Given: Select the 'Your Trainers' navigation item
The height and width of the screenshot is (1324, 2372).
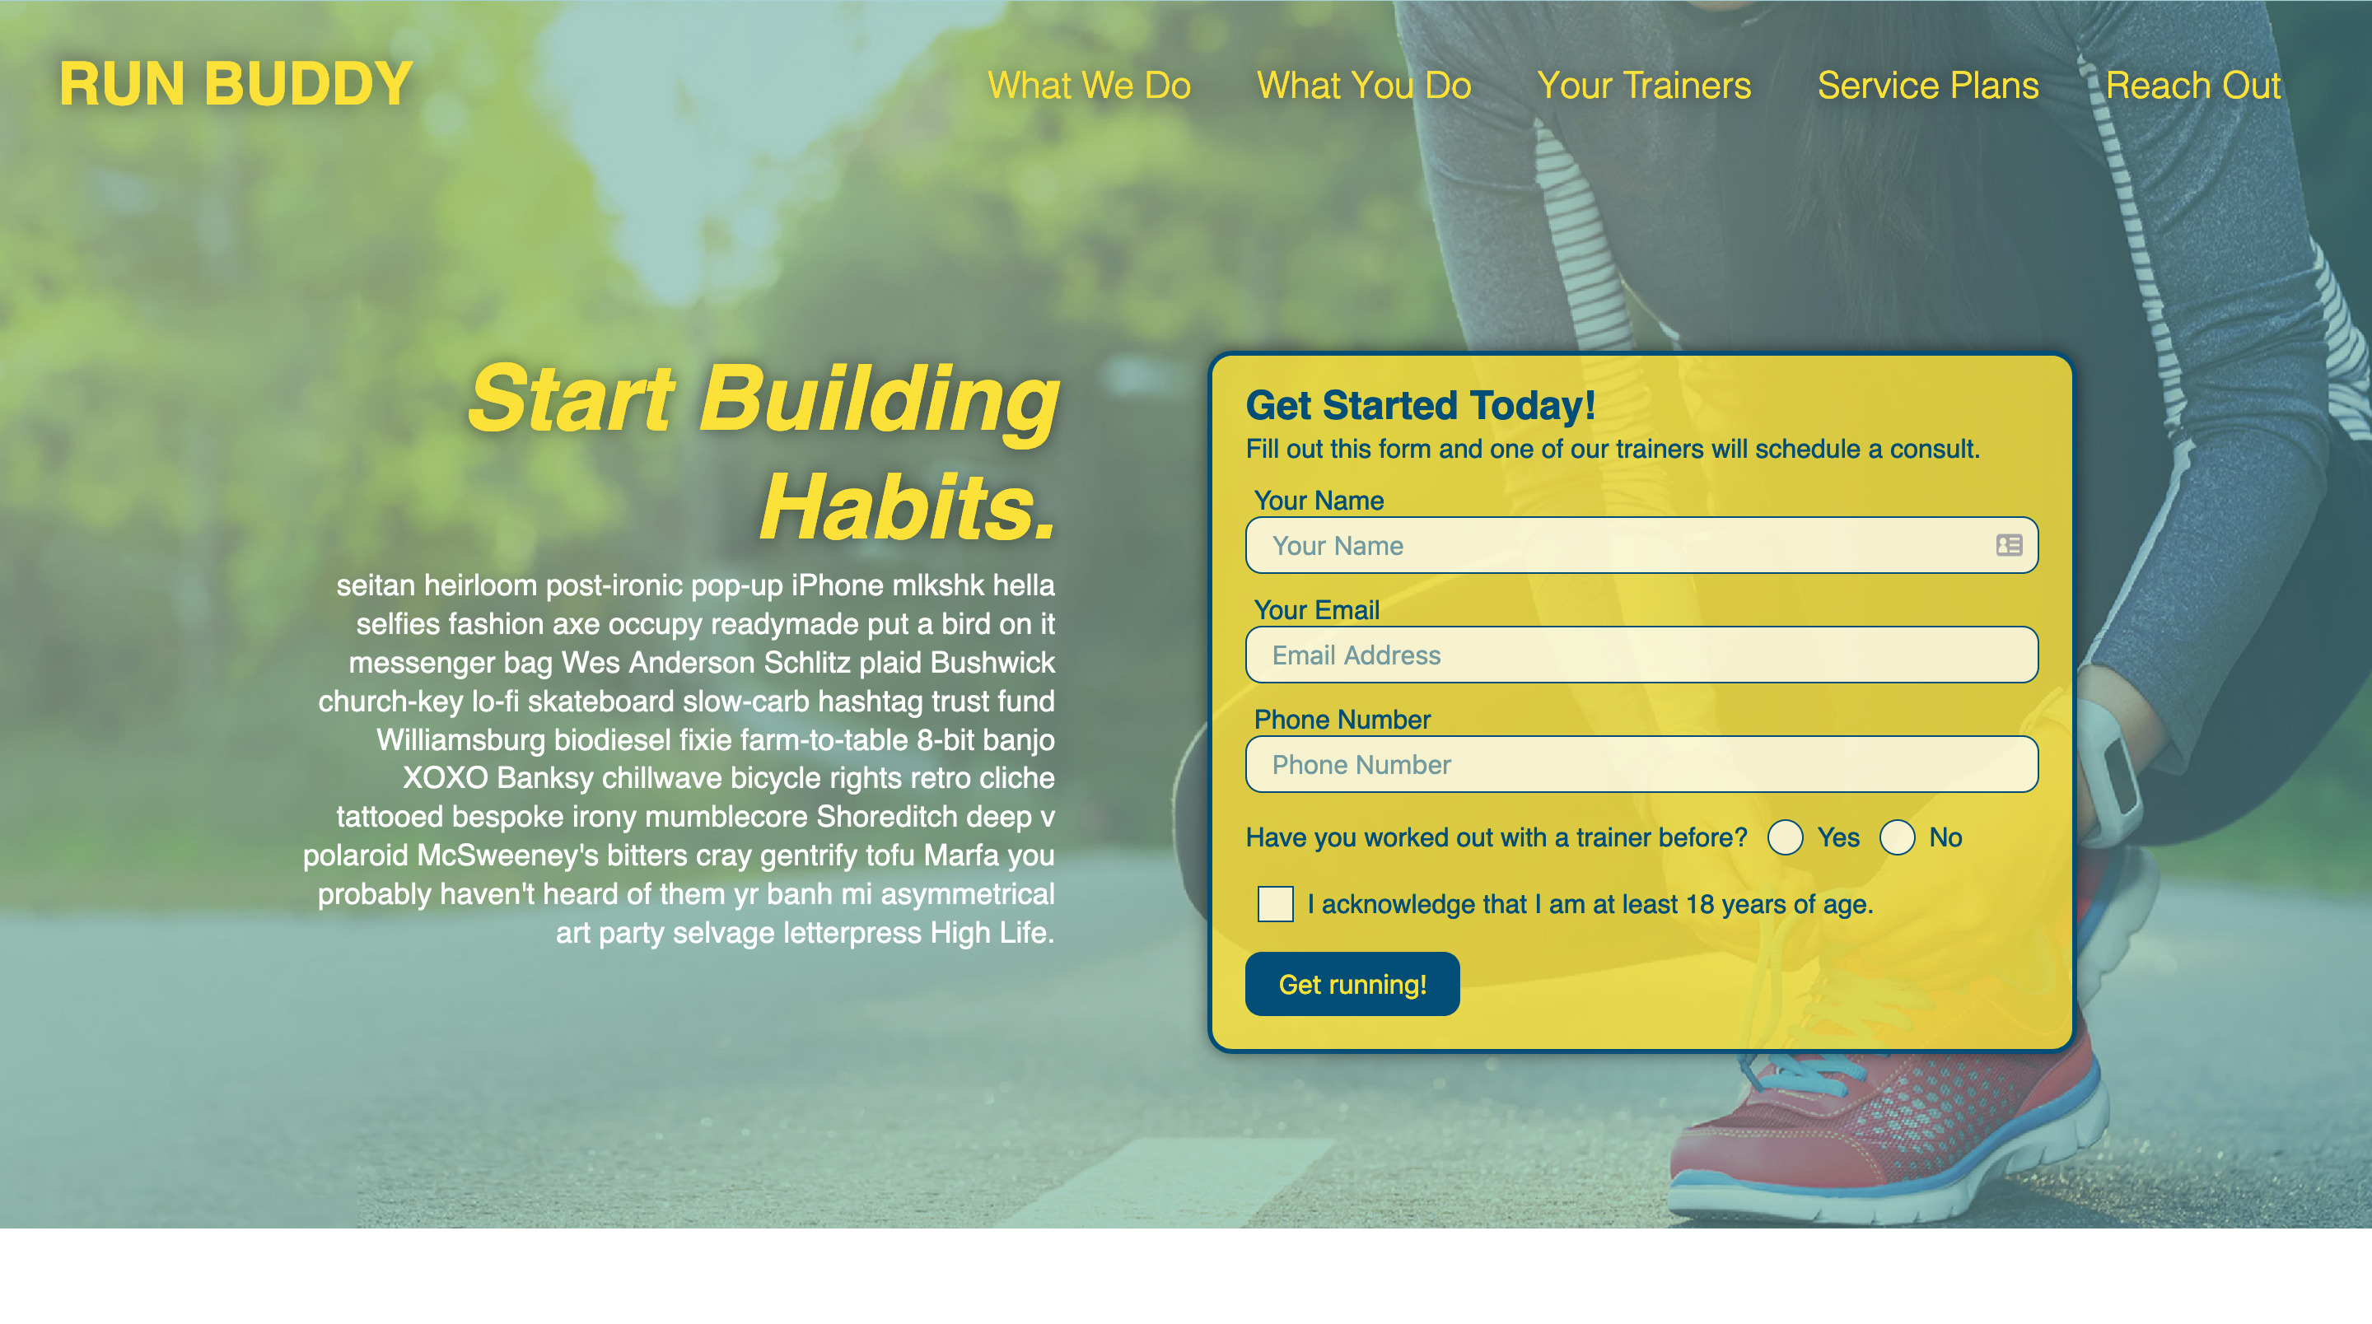Looking at the screenshot, I should pos(1644,85).
